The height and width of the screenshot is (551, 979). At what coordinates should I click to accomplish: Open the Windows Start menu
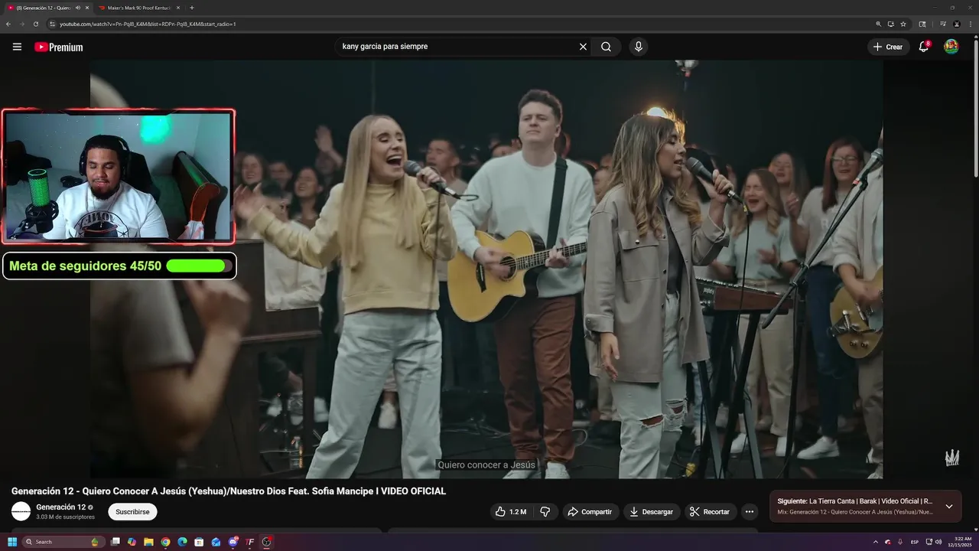click(12, 542)
